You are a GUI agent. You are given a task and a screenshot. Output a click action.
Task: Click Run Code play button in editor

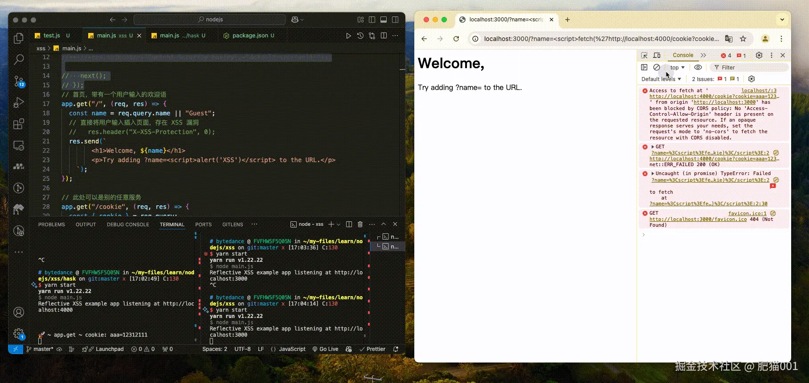(x=348, y=36)
